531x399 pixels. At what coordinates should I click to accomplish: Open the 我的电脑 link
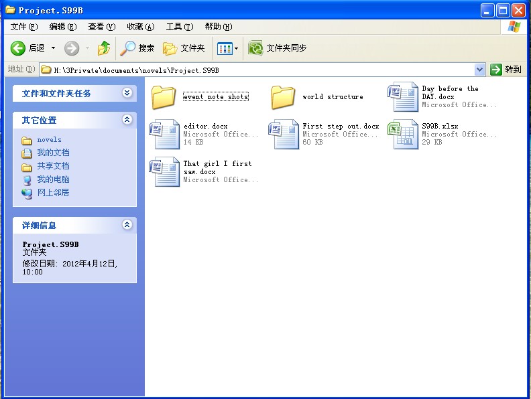tap(53, 179)
